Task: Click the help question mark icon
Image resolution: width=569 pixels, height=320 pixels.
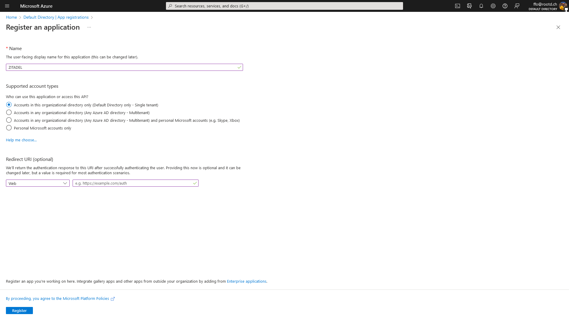Action: (505, 6)
